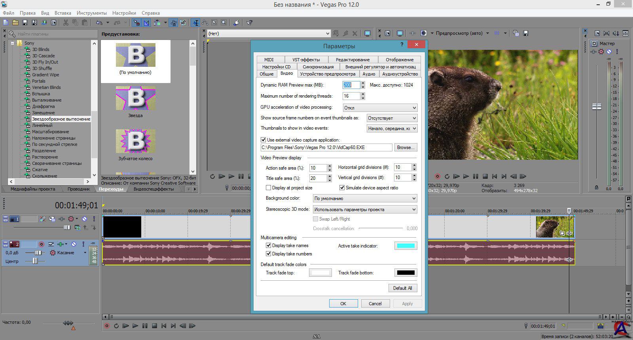This screenshot has height=340, width=633.
Task: Click the Record button in bottom transport
Action: click(x=106, y=326)
